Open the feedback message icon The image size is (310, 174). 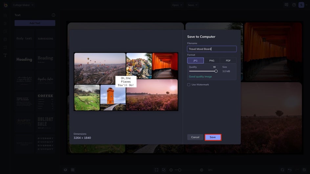[286, 5]
